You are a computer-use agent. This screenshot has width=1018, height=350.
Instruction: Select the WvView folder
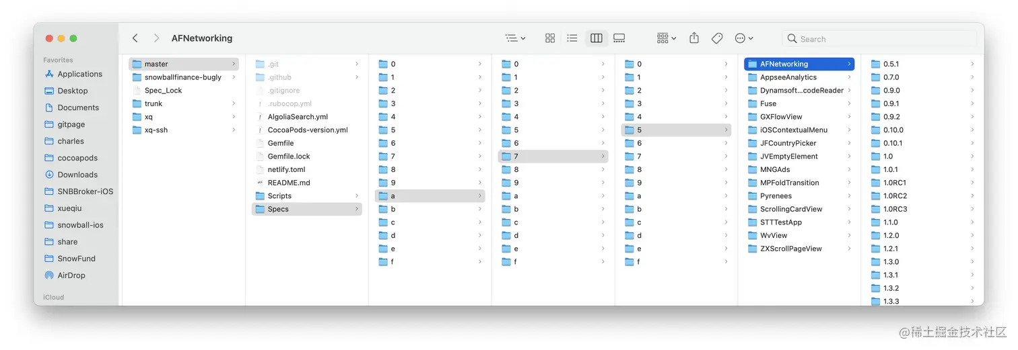pos(799,235)
